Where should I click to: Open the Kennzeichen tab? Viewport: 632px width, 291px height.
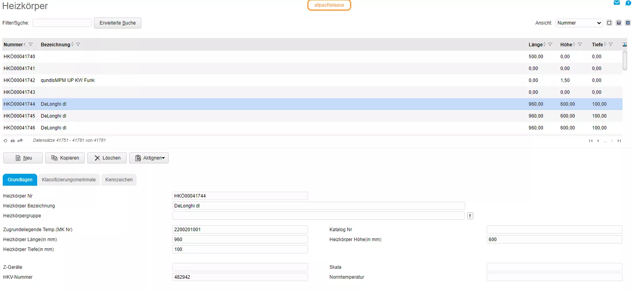click(x=119, y=180)
